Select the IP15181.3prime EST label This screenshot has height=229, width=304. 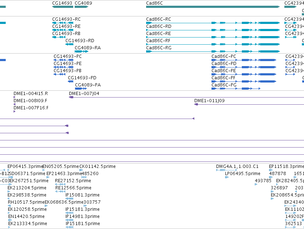pyautogui.click(x=83, y=210)
